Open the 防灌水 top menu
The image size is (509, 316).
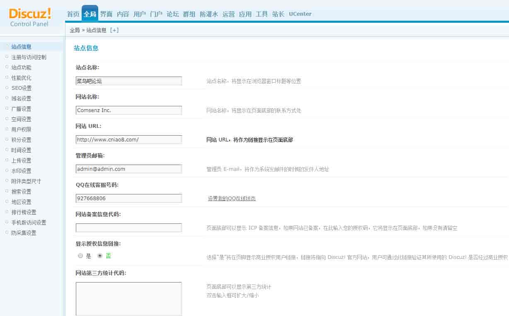click(x=209, y=14)
